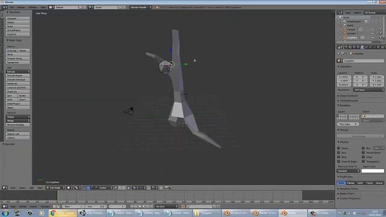This screenshot has height=217, width=386.
Task: Toggle the 3D manipulator widget display
Action: (x=84, y=187)
